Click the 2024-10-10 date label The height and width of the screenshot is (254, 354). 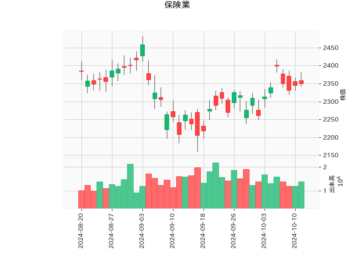point(294,231)
